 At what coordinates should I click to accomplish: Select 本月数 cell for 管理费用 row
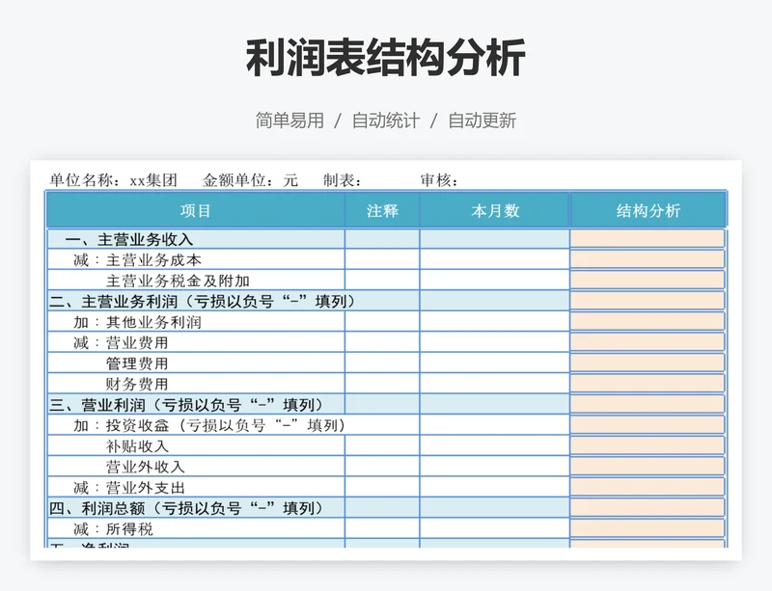(x=495, y=363)
